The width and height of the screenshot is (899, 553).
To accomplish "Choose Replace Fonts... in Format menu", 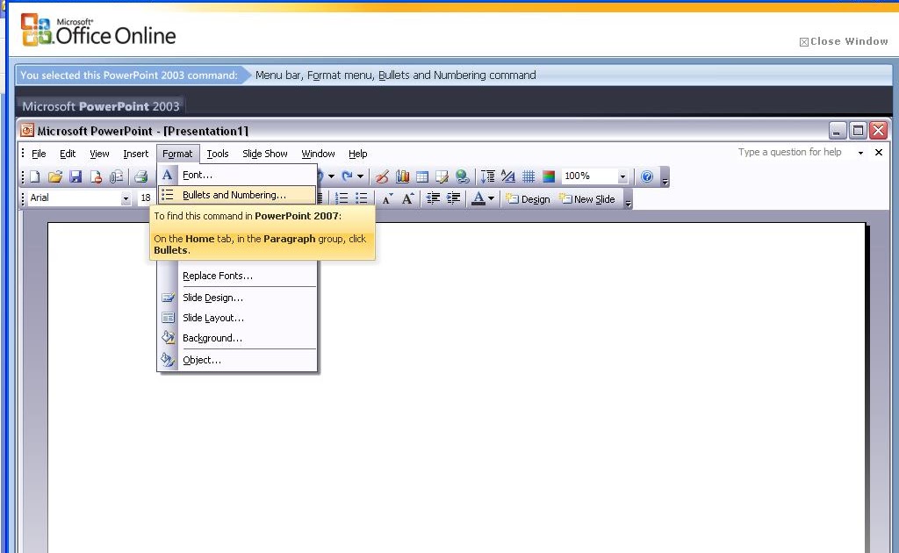I will pos(237,276).
